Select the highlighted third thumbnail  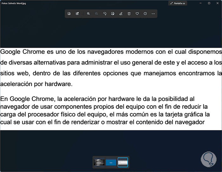click(123, 162)
